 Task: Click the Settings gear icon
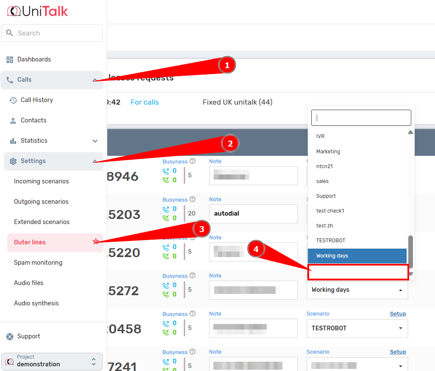[13, 161]
